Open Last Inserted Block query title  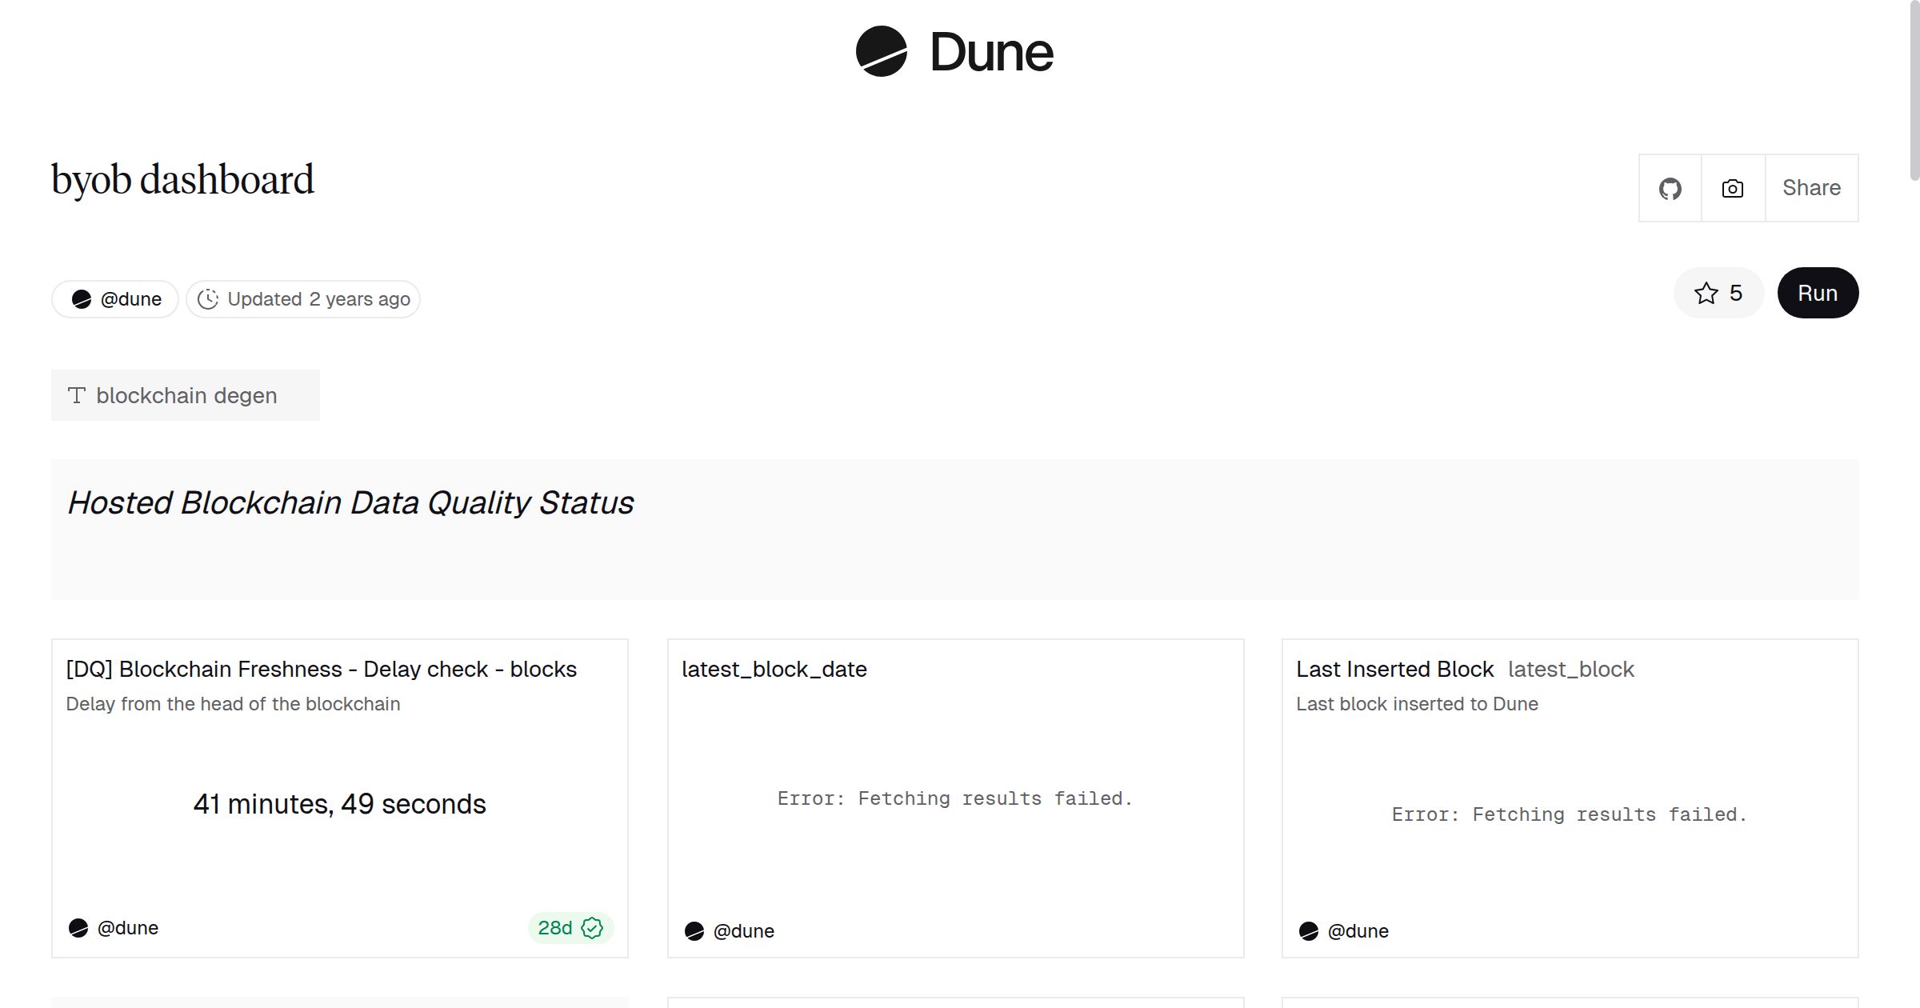pos(1394,669)
